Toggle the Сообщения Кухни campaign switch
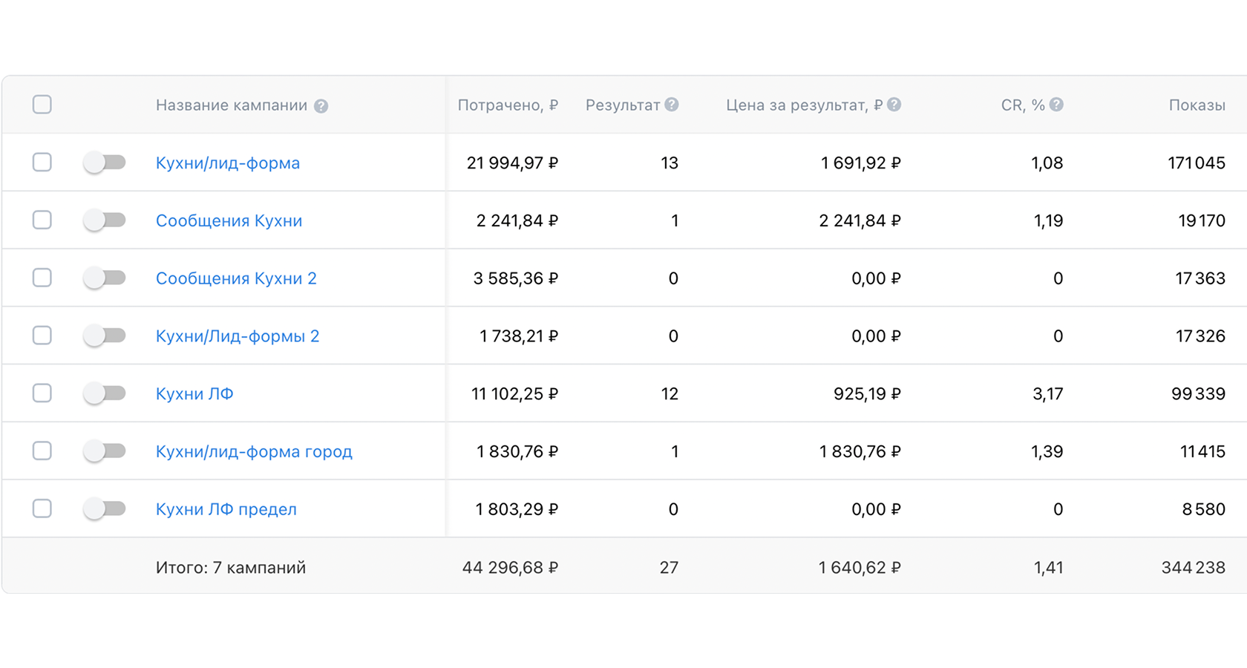Screen dimensions: 1247x668 (x=105, y=220)
